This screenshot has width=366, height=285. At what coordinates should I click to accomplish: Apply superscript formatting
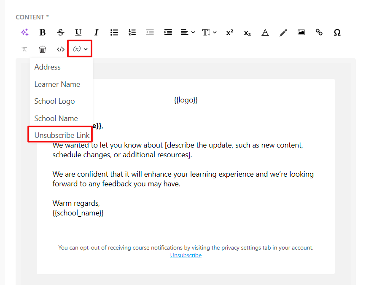coord(229,32)
